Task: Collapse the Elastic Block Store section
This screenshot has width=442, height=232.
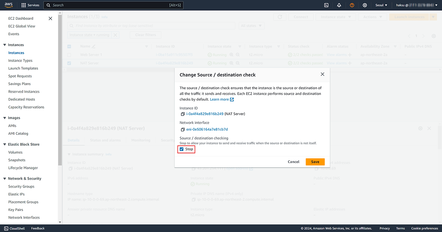Action: [5, 144]
